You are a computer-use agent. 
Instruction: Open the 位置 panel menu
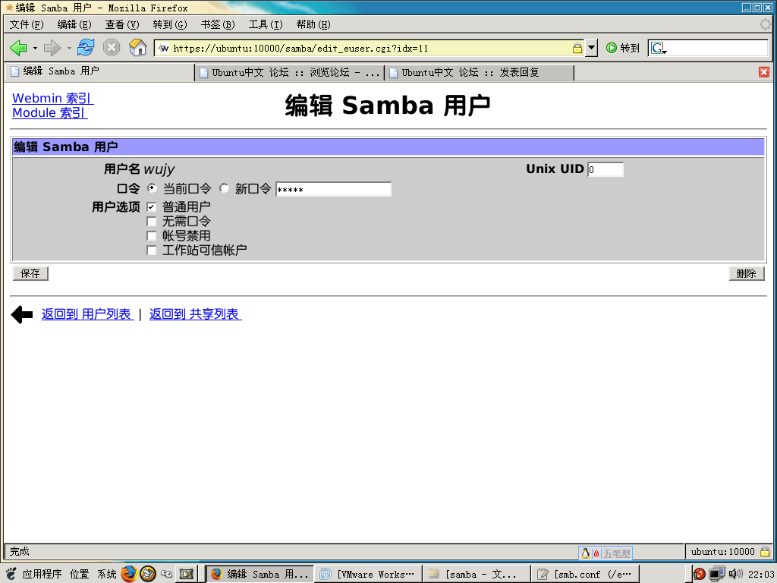[x=79, y=574]
